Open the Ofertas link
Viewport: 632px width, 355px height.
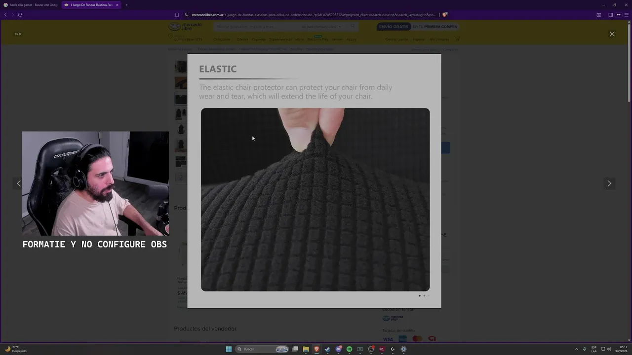click(x=242, y=39)
